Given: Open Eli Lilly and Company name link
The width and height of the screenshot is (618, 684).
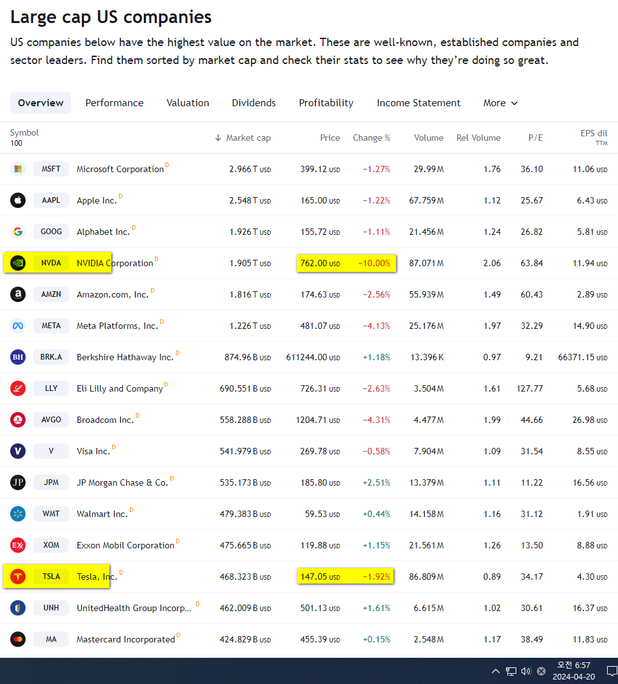Looking at the screenshot, I should 120,388.
